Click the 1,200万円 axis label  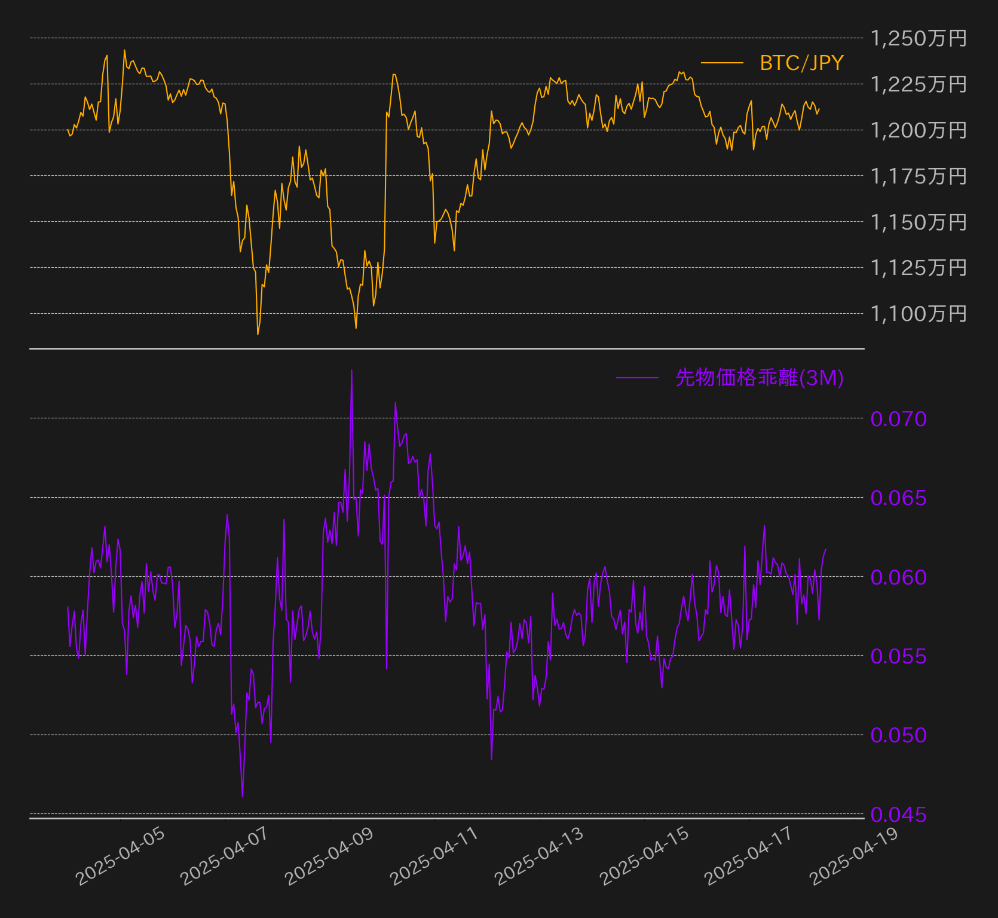(919, 130)
